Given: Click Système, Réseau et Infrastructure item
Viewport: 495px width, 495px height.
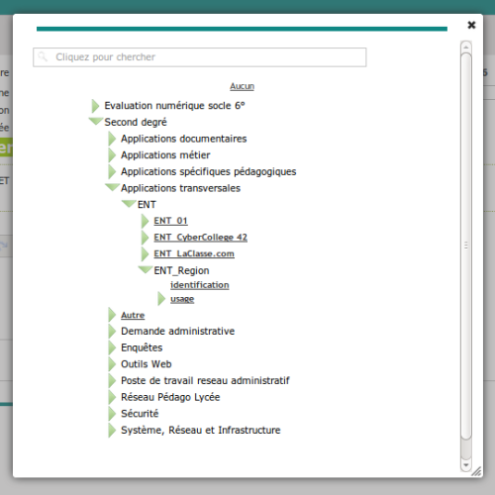Looking at the screenshot, I should 201,431.
